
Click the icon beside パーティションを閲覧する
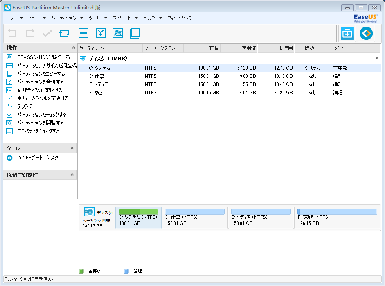9,123
